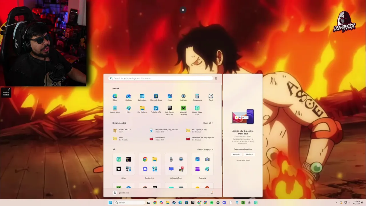Show hidden system tray icons chevron

[x=336, y=203]
